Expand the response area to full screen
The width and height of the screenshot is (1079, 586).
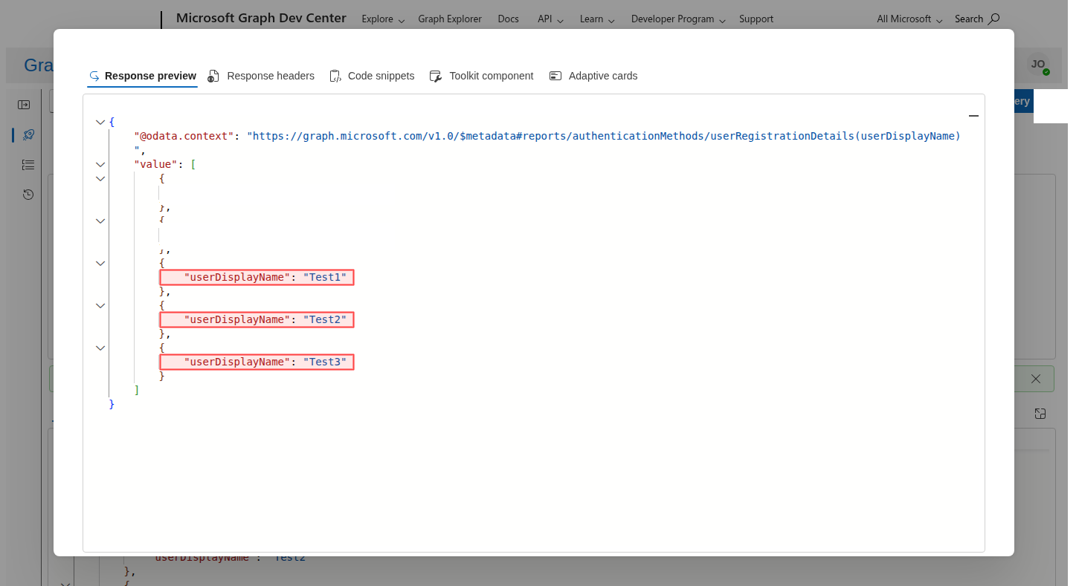click(1040, 414)
